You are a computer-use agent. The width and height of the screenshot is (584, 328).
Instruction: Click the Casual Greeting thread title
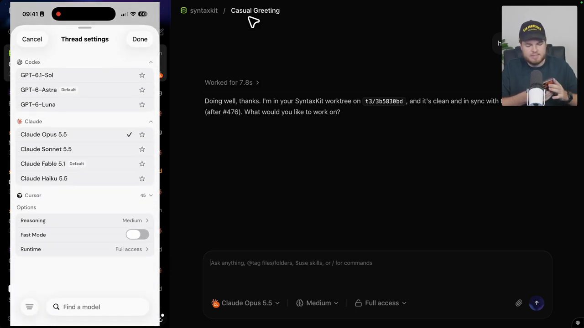tap(255, 10)
